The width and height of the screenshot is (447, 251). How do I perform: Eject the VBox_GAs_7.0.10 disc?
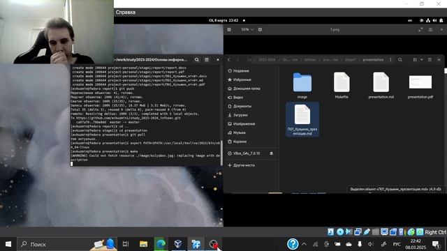pos(272,153)
